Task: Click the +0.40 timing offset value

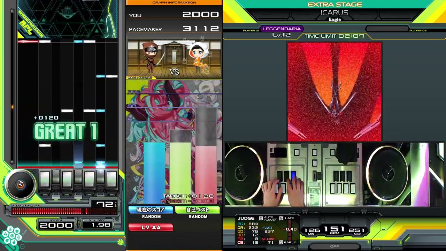Action: pyautogui.click(x=290, y=229)
